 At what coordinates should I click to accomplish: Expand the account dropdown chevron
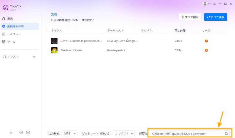point(209,4)
